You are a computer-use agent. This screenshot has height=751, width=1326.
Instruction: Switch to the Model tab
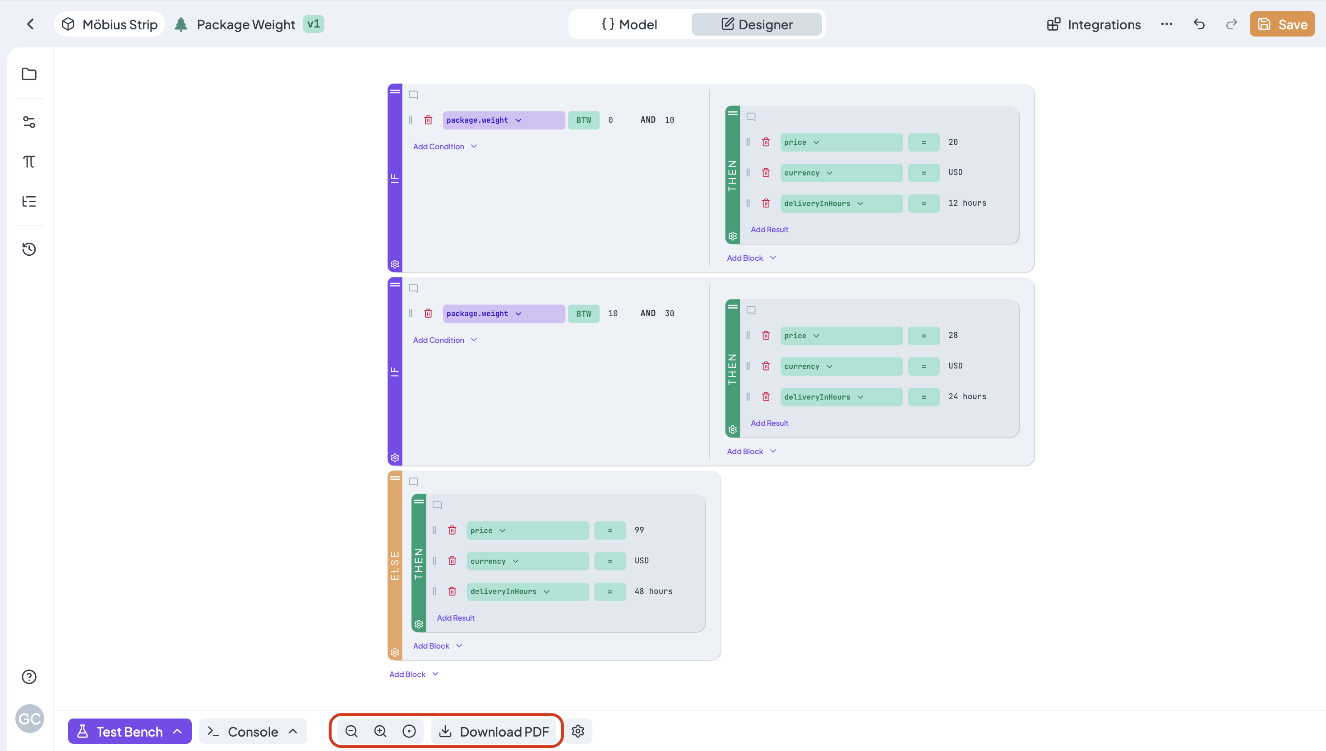[629, 24]
